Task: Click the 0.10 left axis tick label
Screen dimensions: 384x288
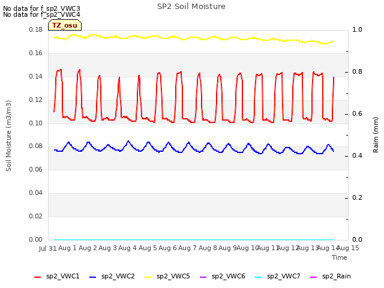Action: (36, 123)
